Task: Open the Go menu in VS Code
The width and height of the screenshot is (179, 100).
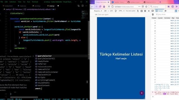Action: pos(24,2)
